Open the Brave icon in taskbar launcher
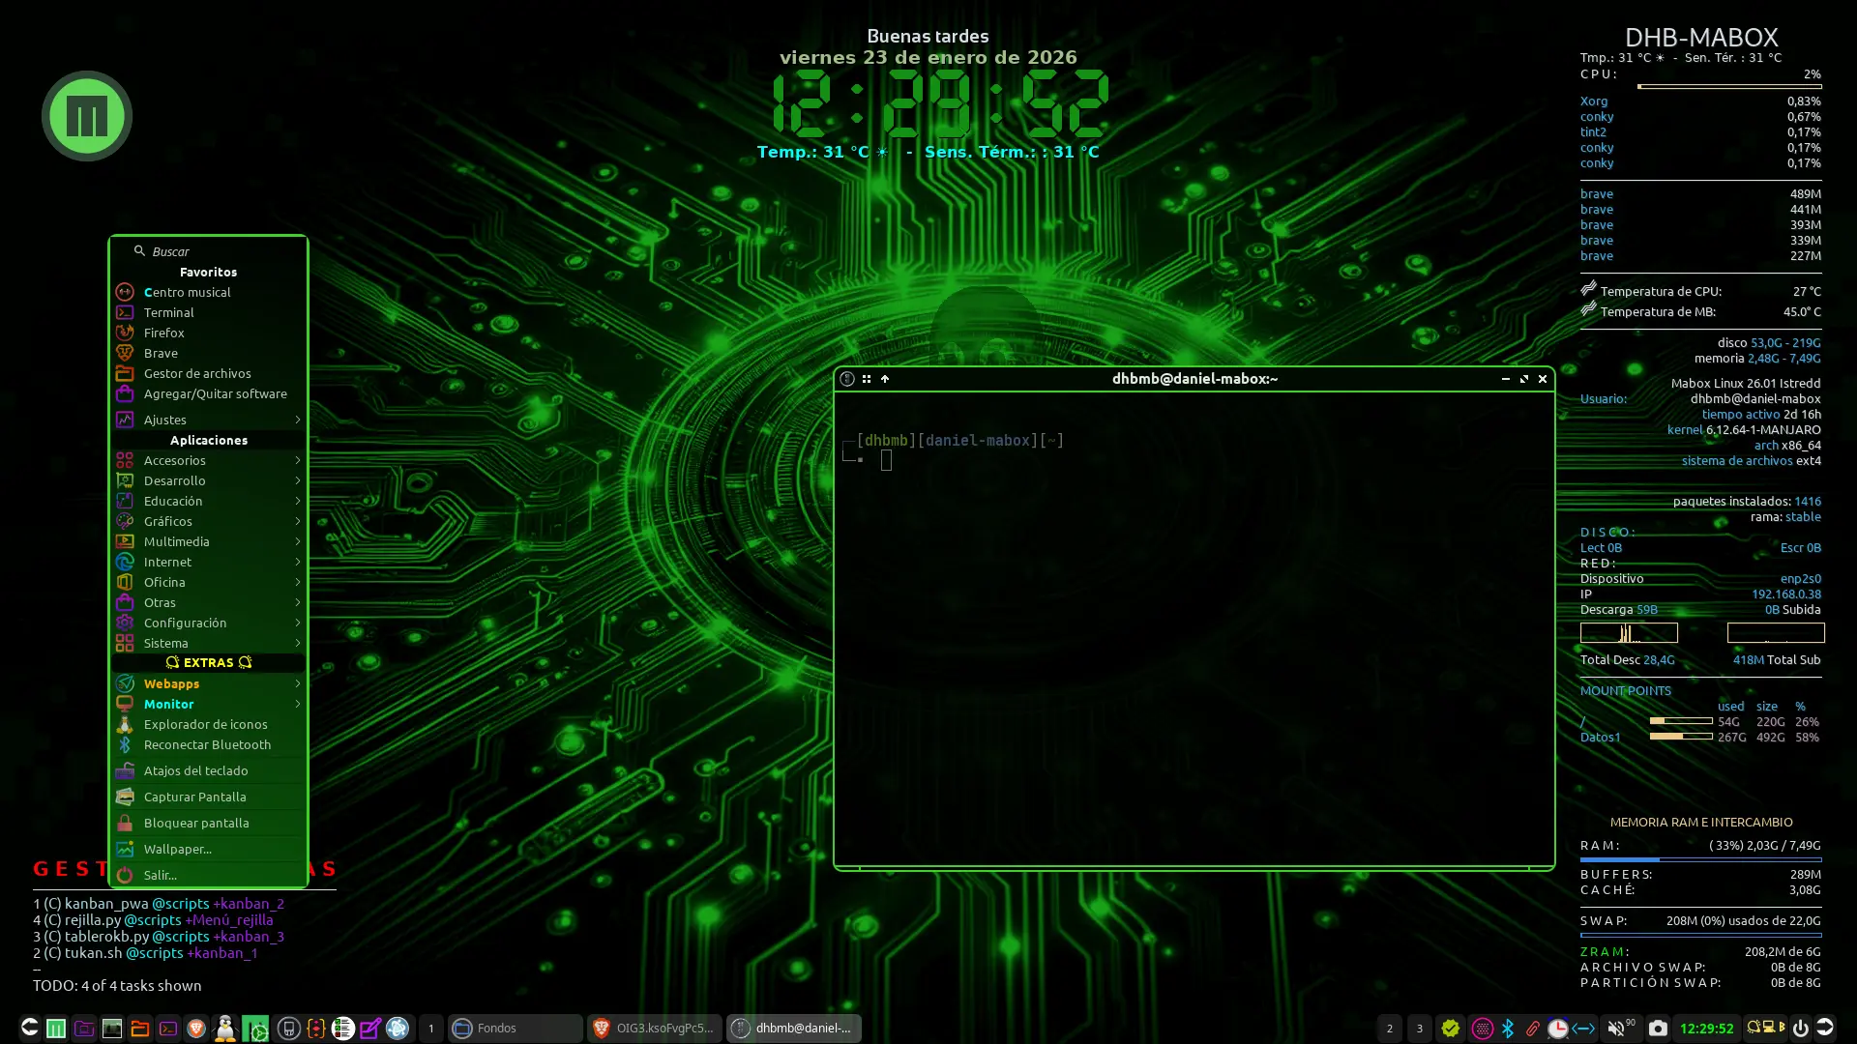 point(196,1029)
